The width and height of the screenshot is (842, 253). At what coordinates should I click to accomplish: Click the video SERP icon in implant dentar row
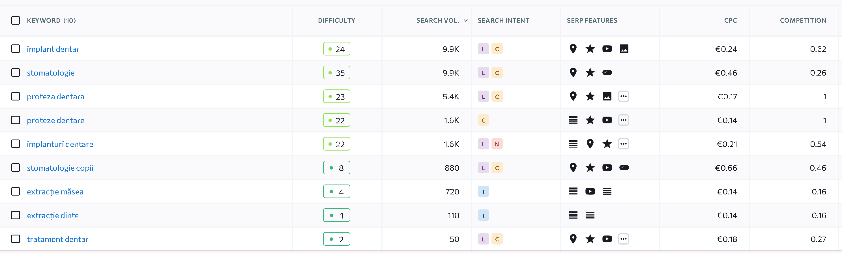607,49
